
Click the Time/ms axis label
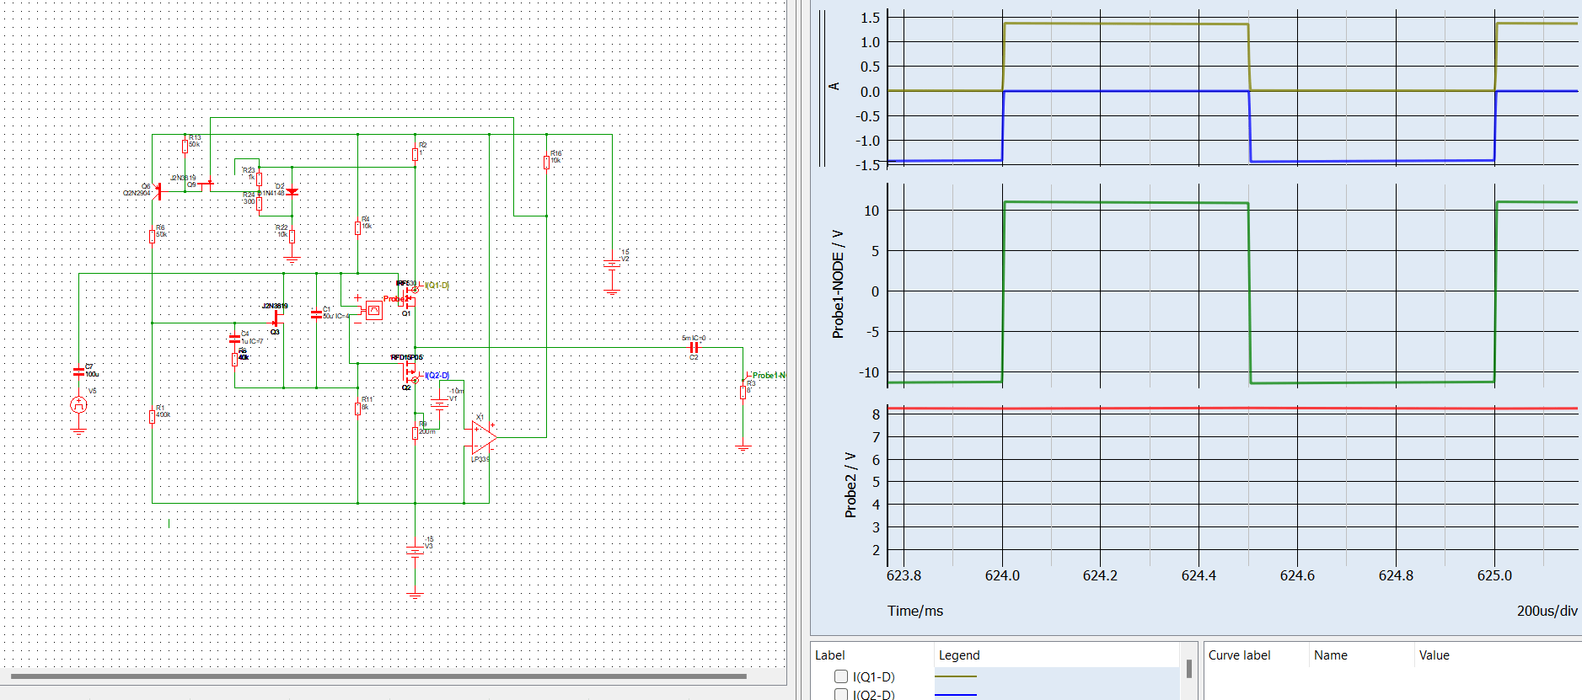click(915, 611)
